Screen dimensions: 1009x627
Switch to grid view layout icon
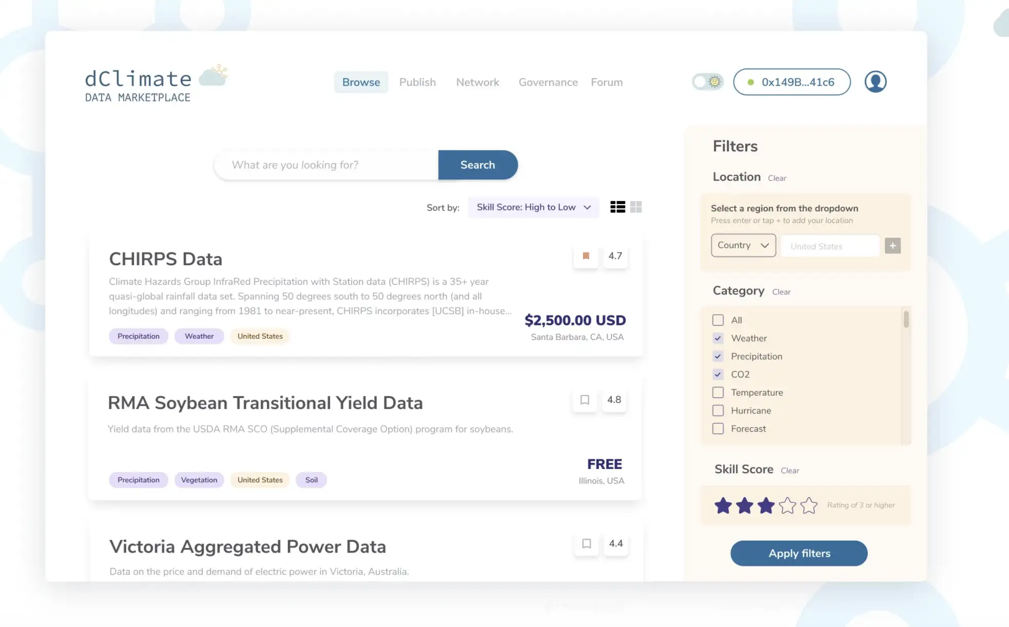click(x=636, y=207)
